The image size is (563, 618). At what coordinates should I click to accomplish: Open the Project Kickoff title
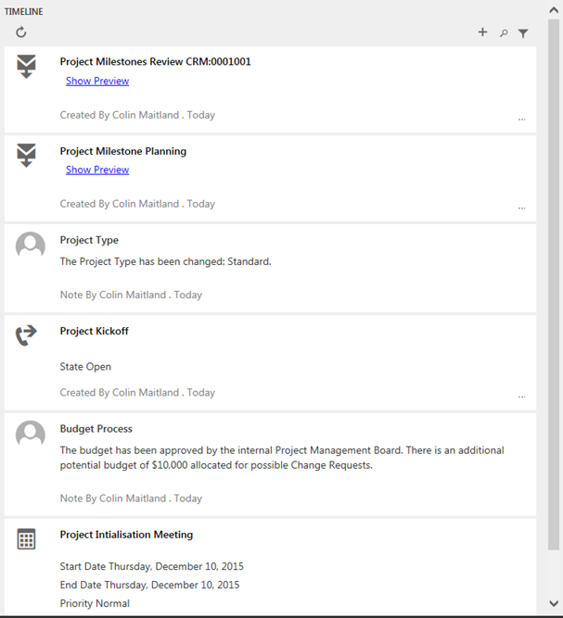tap(95, 332)
